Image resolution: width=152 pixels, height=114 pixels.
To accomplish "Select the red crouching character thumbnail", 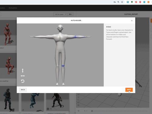I will [x=8, y=66].
